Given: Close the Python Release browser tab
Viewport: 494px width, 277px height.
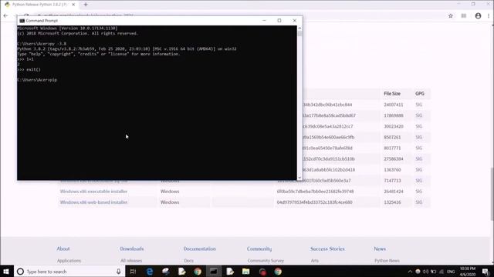Looking at the screenshot, I should click(x=73, y=5).
